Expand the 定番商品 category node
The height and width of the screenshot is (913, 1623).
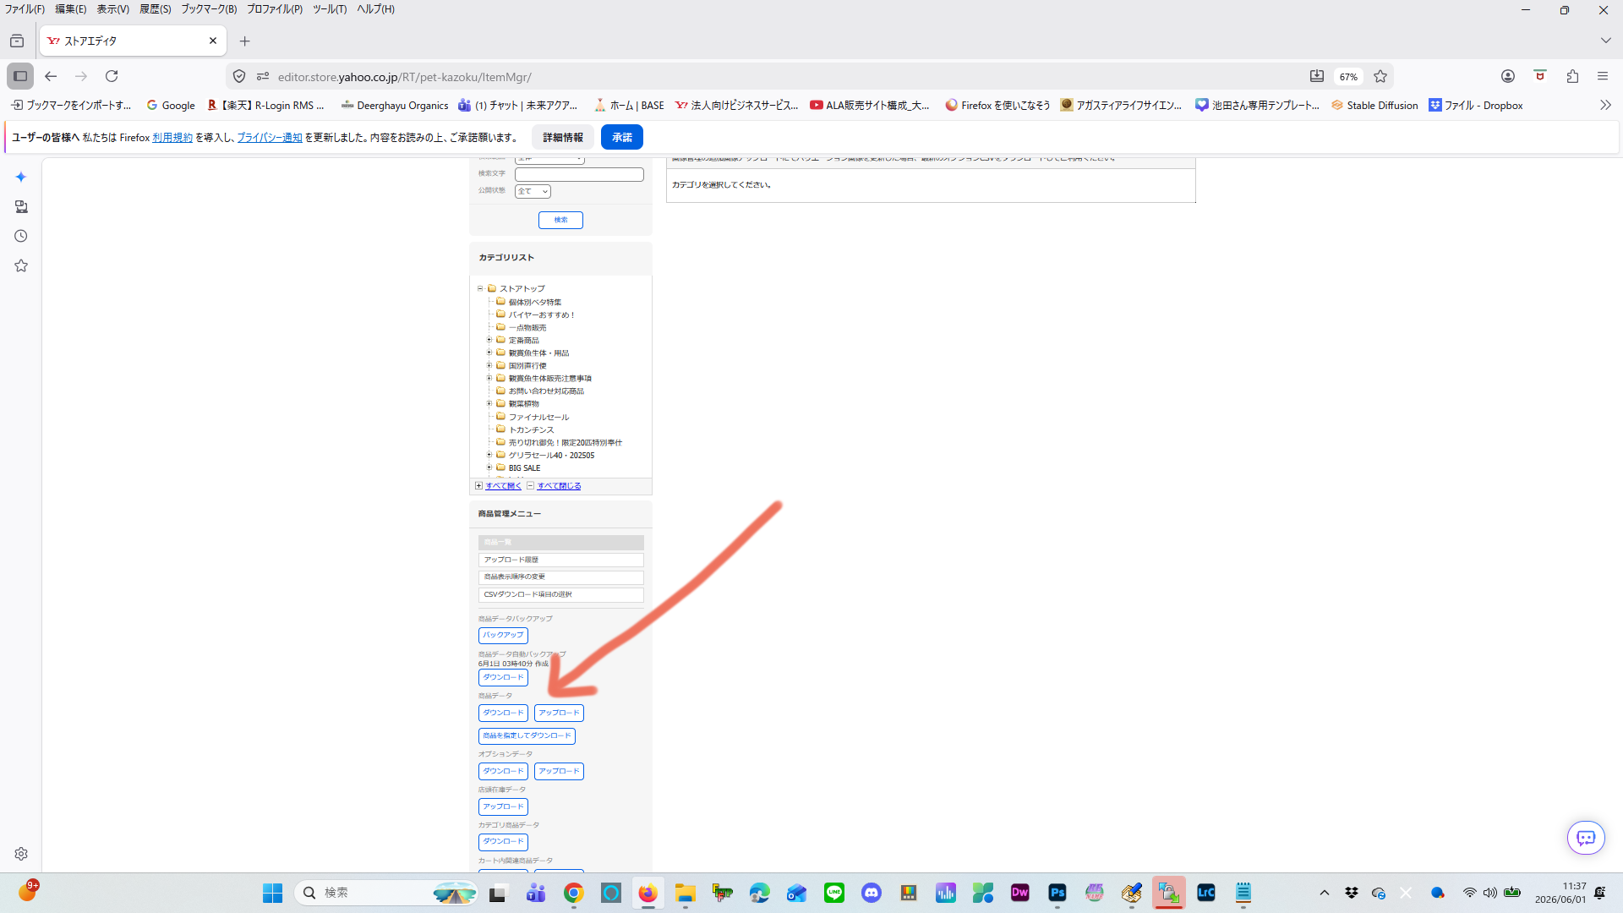click(x=489, y=340)
